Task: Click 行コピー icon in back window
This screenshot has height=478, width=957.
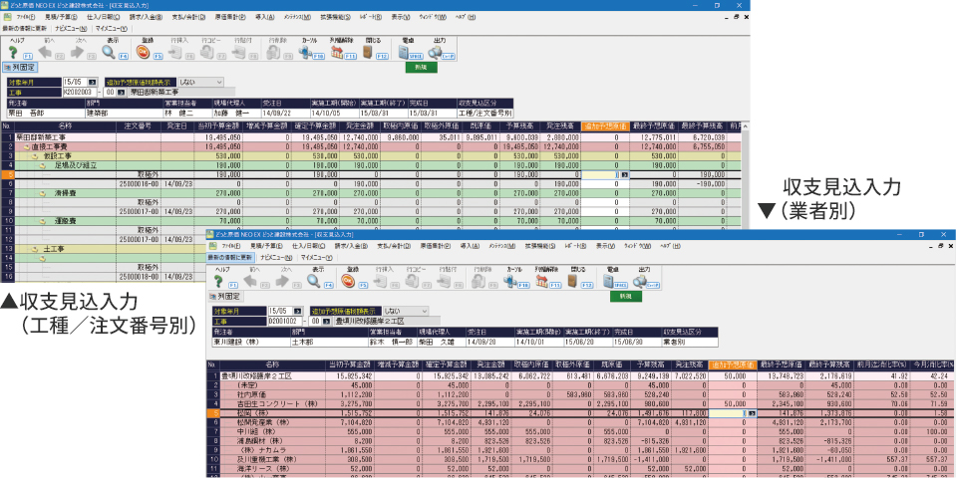Action: point(207,53)
